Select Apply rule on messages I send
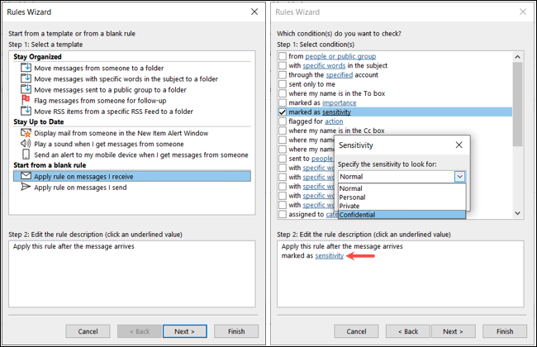 (x=80, y=188)
